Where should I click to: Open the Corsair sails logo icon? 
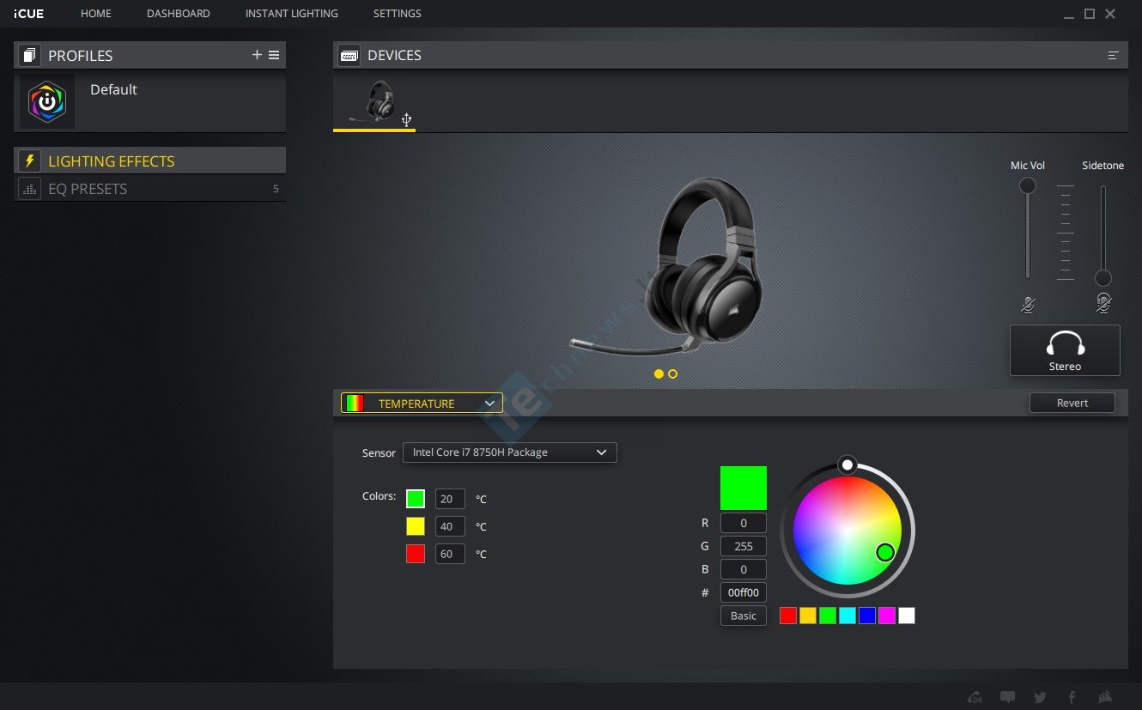(1105, 697)
